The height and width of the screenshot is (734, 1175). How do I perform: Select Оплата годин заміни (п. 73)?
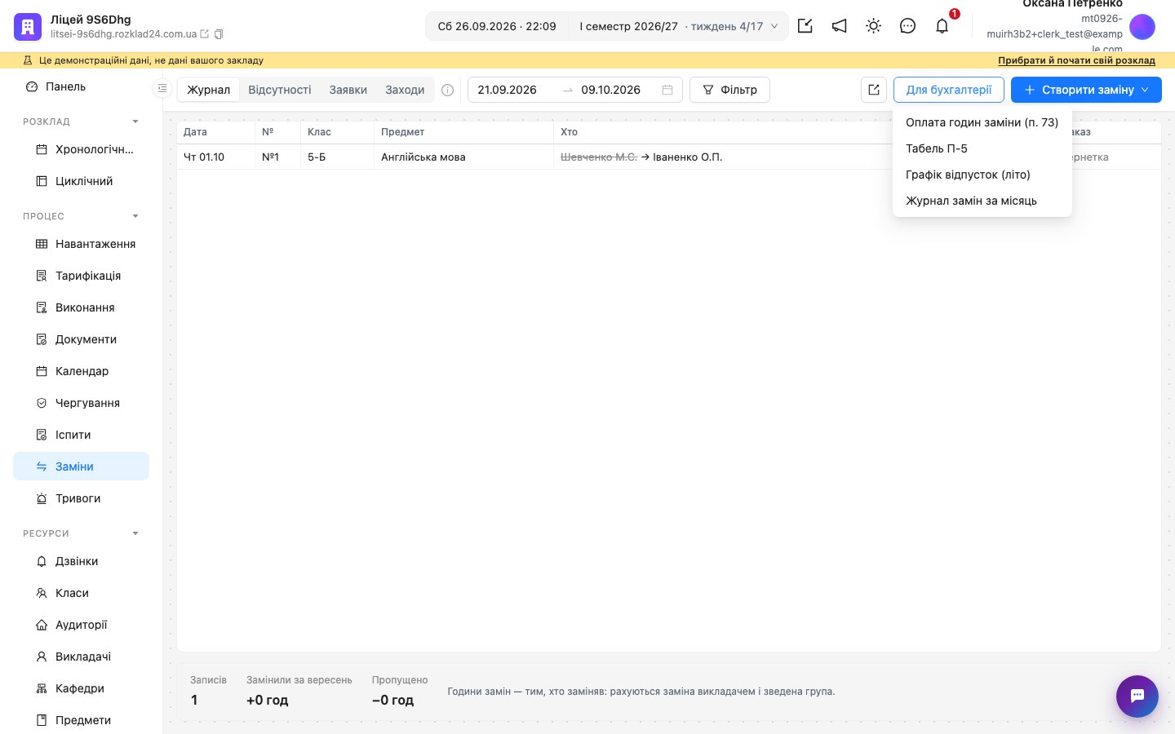coord(982,122)
